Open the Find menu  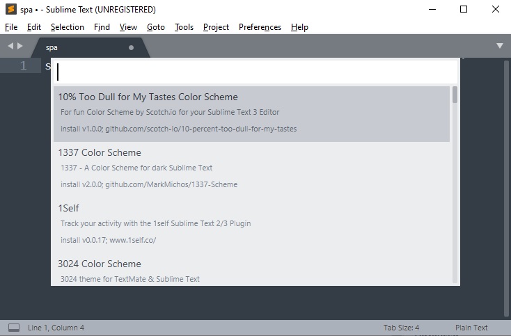click(x=102, y=27)
